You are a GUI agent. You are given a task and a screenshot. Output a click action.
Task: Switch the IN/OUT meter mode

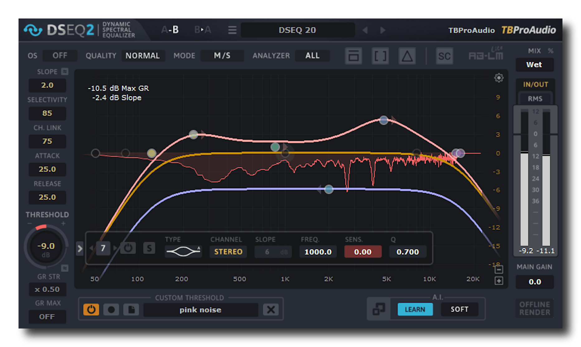click(x=535, y=85)
